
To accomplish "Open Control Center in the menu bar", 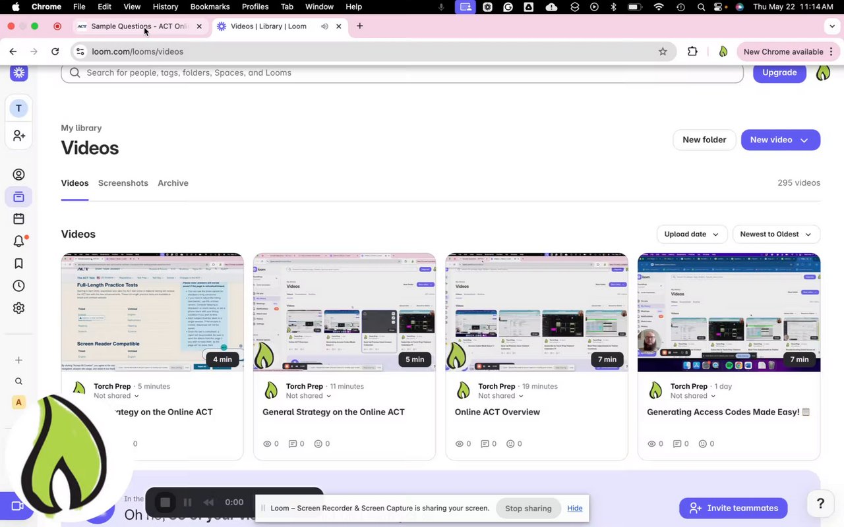I will tap(720, 7).
